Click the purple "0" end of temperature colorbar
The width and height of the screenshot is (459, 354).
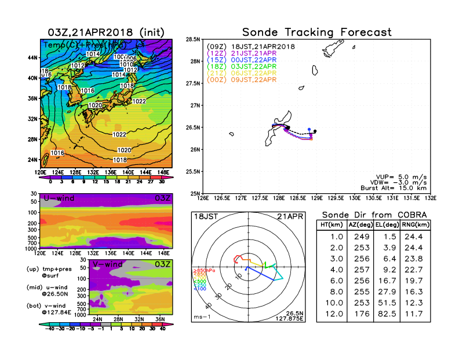pyautogui.click(x=45, y=178)
